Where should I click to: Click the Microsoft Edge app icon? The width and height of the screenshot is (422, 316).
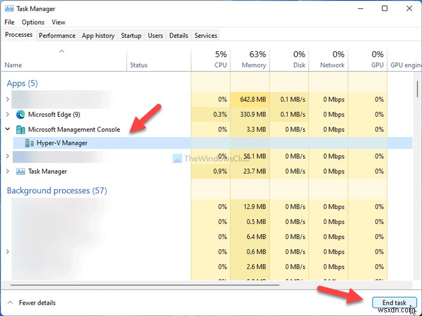(20, 115)
